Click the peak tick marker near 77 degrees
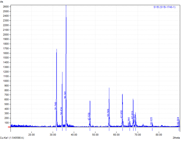The image size is (185, 141). [152, 129]
